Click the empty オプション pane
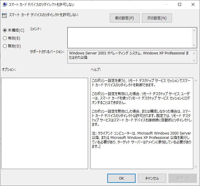The width and height of the screenshot is (200, 186). click(x=45, y=123)
